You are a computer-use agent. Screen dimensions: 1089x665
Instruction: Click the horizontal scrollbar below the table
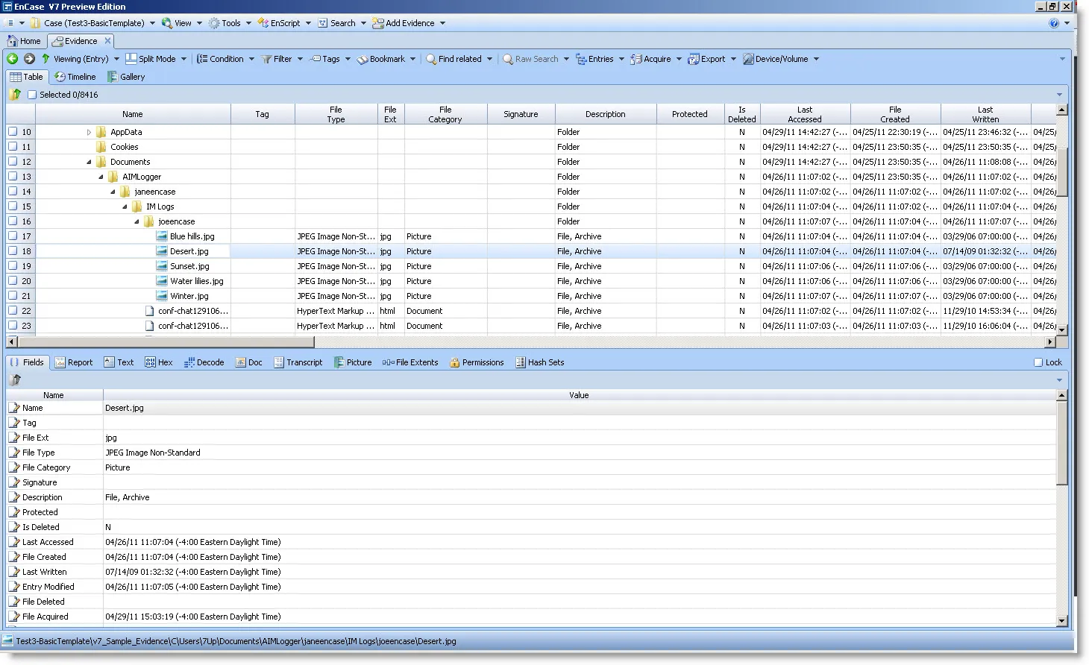(164, 341)
